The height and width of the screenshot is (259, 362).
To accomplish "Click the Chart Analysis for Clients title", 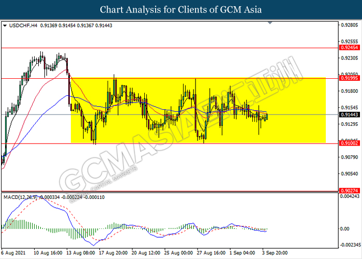I will pyautogui.click(x=181, y=10).
